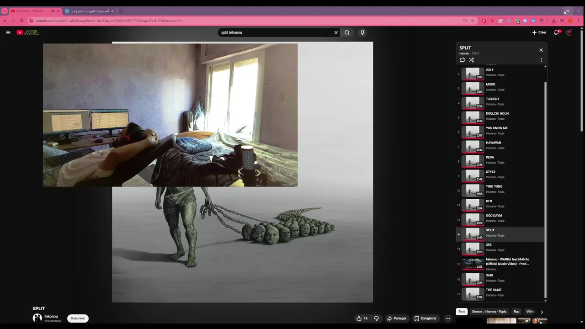Open the Chrome three-dot menu
Viewport: 585px width, 329px height.
click(579, 21)
